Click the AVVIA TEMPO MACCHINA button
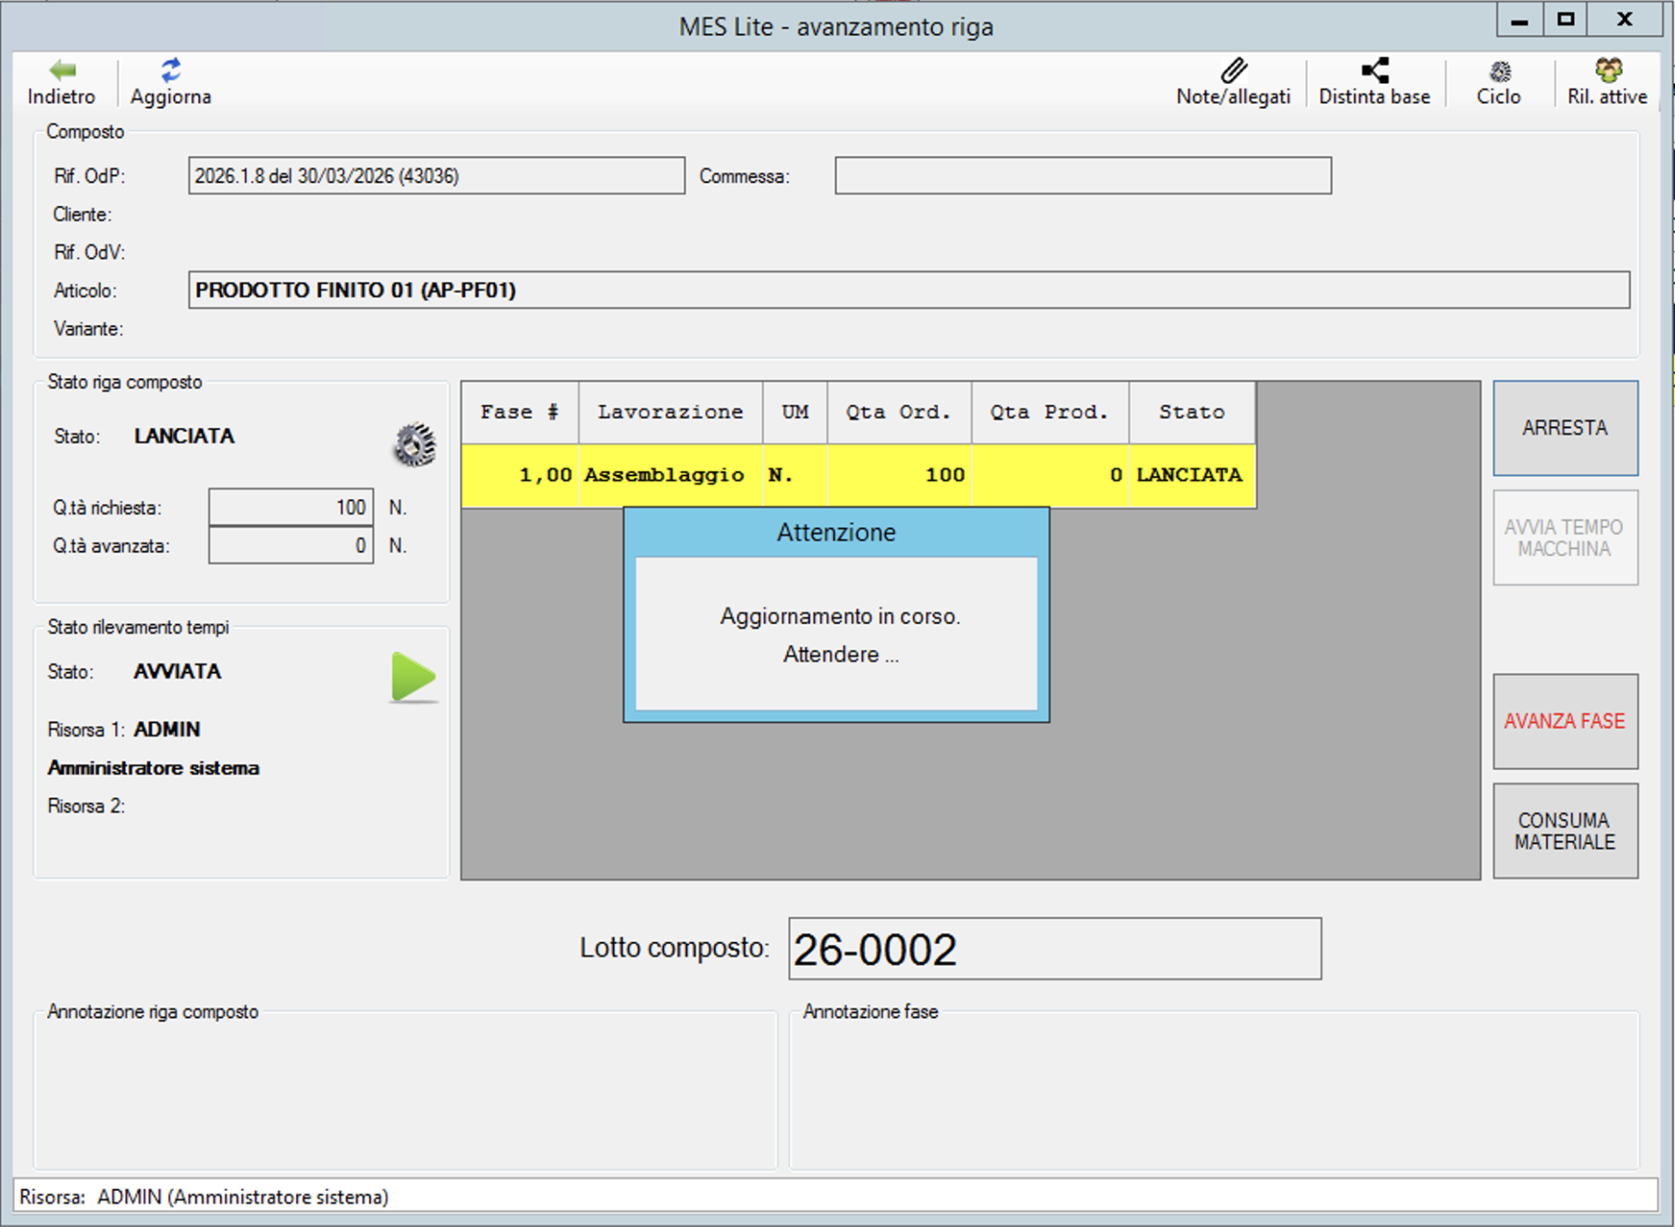The height and width of the screenshot is (1227, 1675). pos(1564,538)
